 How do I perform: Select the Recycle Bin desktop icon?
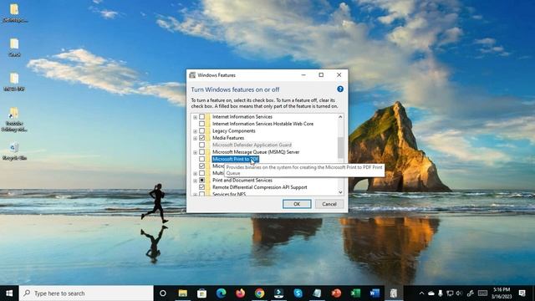(x=14, y=151)
